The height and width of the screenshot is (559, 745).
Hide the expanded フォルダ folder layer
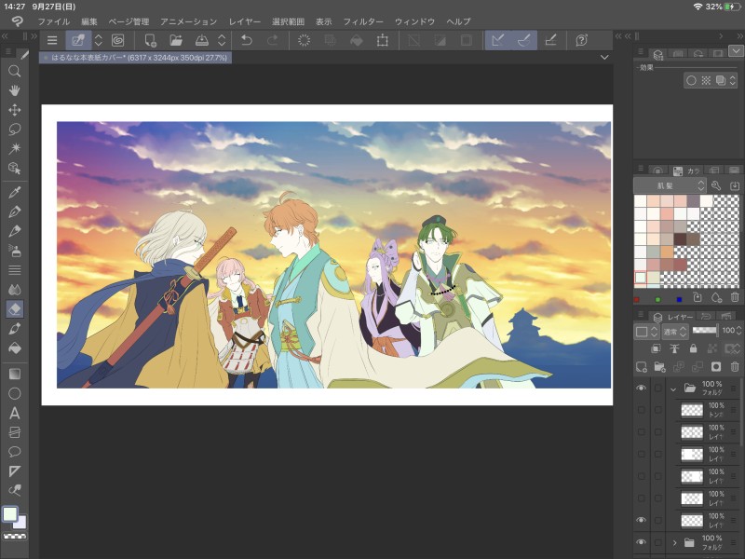click(x=641, y=388)
